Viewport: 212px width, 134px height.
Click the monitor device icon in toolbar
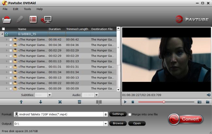46,20
